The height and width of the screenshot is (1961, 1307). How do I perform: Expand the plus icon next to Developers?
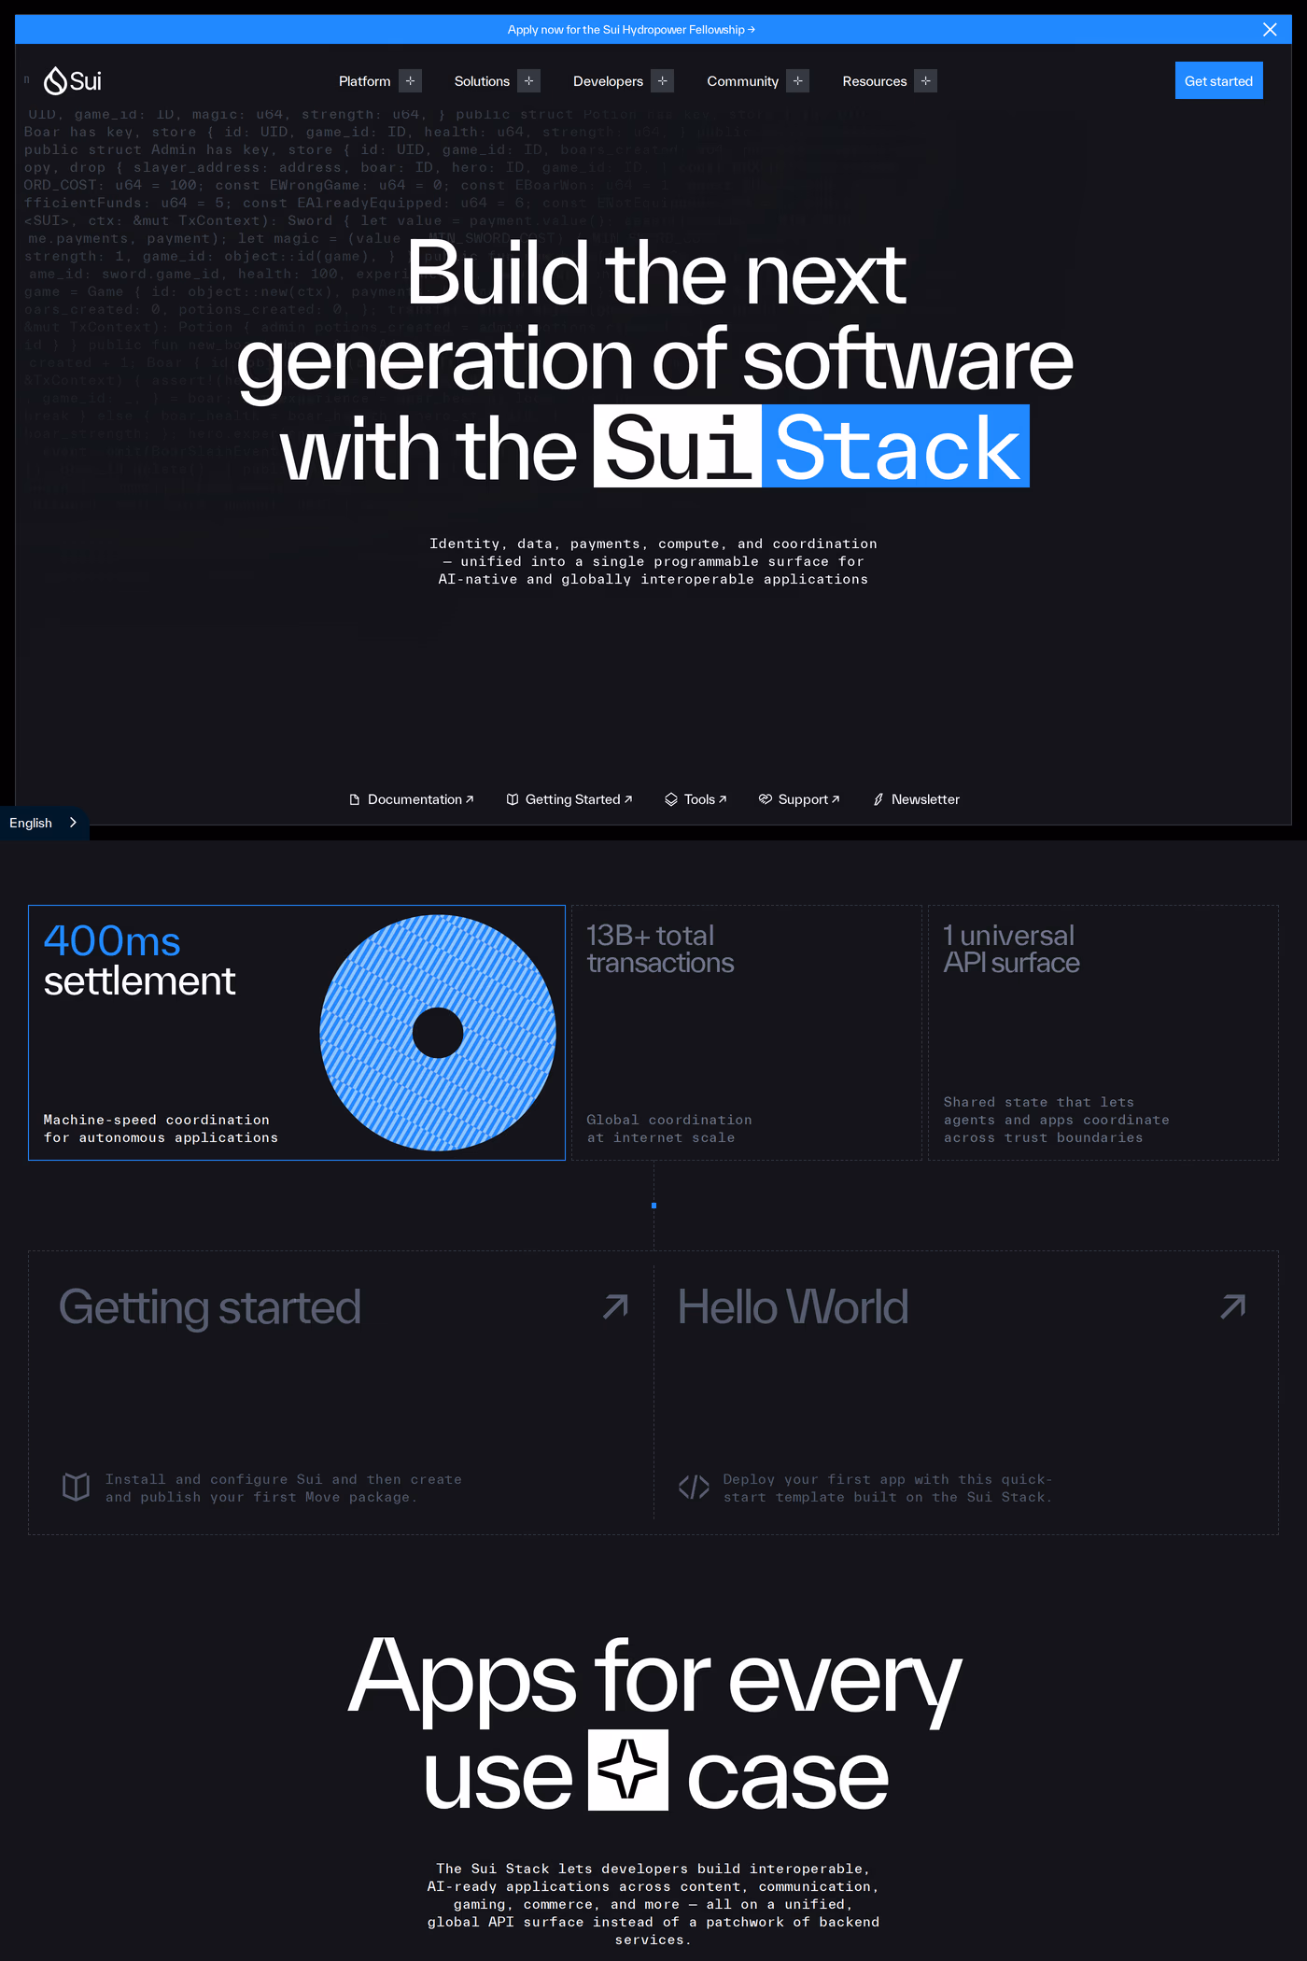coord(663,81)
